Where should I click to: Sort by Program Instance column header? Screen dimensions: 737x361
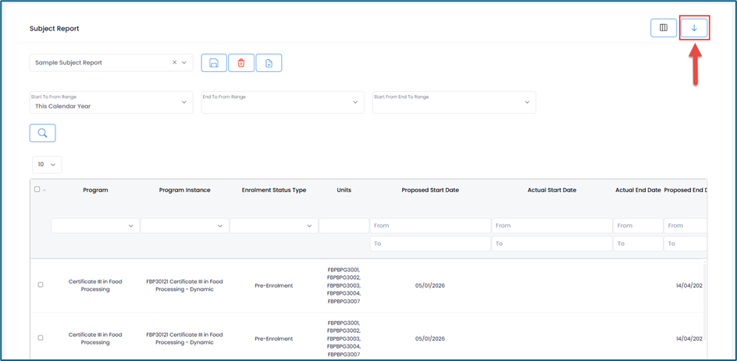[184, 190]
